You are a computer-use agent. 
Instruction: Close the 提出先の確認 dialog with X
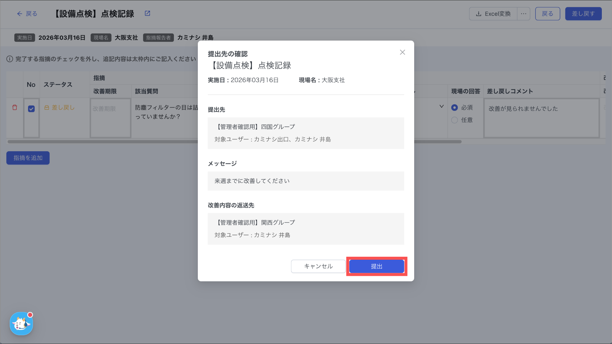pos(403,52)
